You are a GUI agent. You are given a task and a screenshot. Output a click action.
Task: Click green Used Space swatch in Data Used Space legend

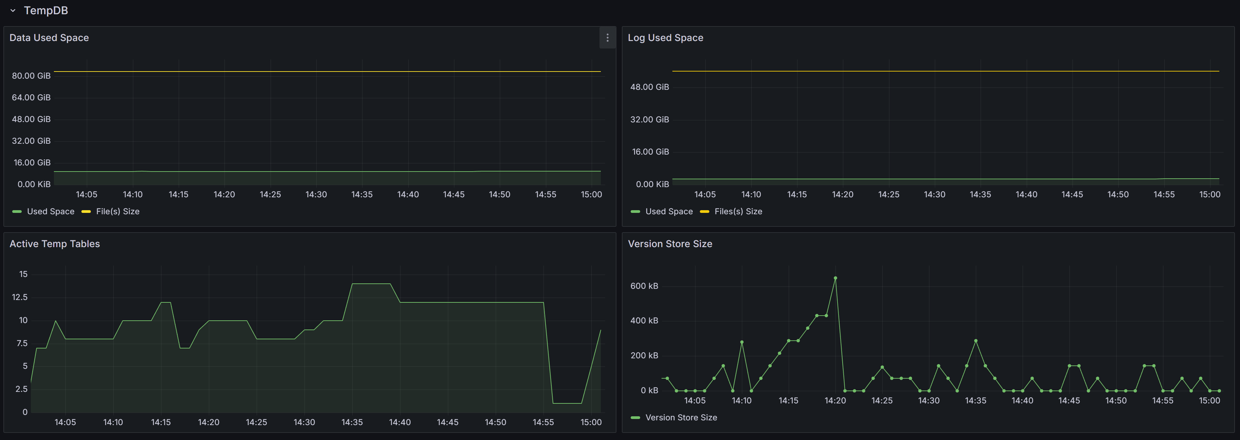(17, 211)
